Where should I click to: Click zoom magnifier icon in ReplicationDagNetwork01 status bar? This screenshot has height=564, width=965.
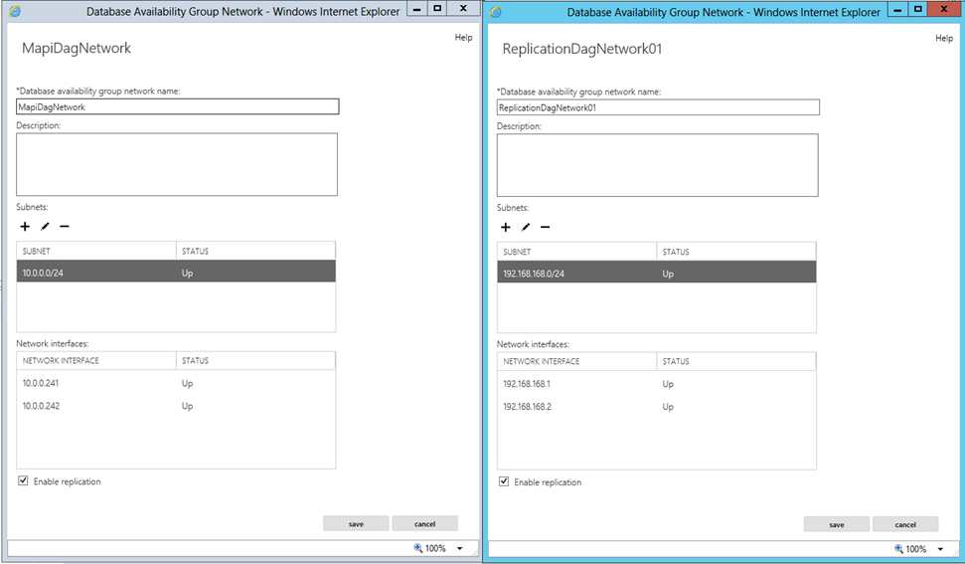coord(898,549)
